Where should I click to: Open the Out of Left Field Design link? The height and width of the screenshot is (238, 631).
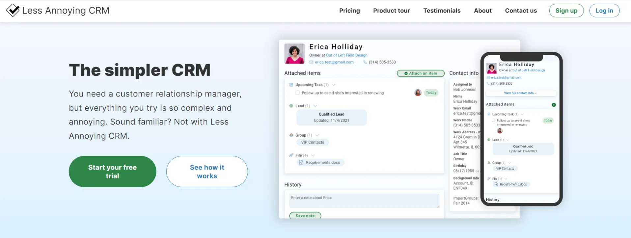coord(346,55)
